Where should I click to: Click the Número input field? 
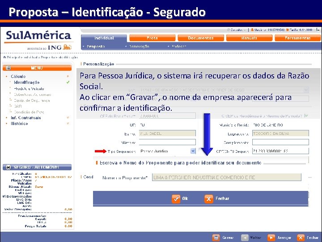pyautogui.click(x=167, y=142)
